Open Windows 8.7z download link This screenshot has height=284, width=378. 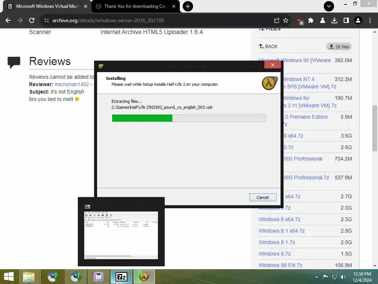pyautogui.click(x=275, y=254)
